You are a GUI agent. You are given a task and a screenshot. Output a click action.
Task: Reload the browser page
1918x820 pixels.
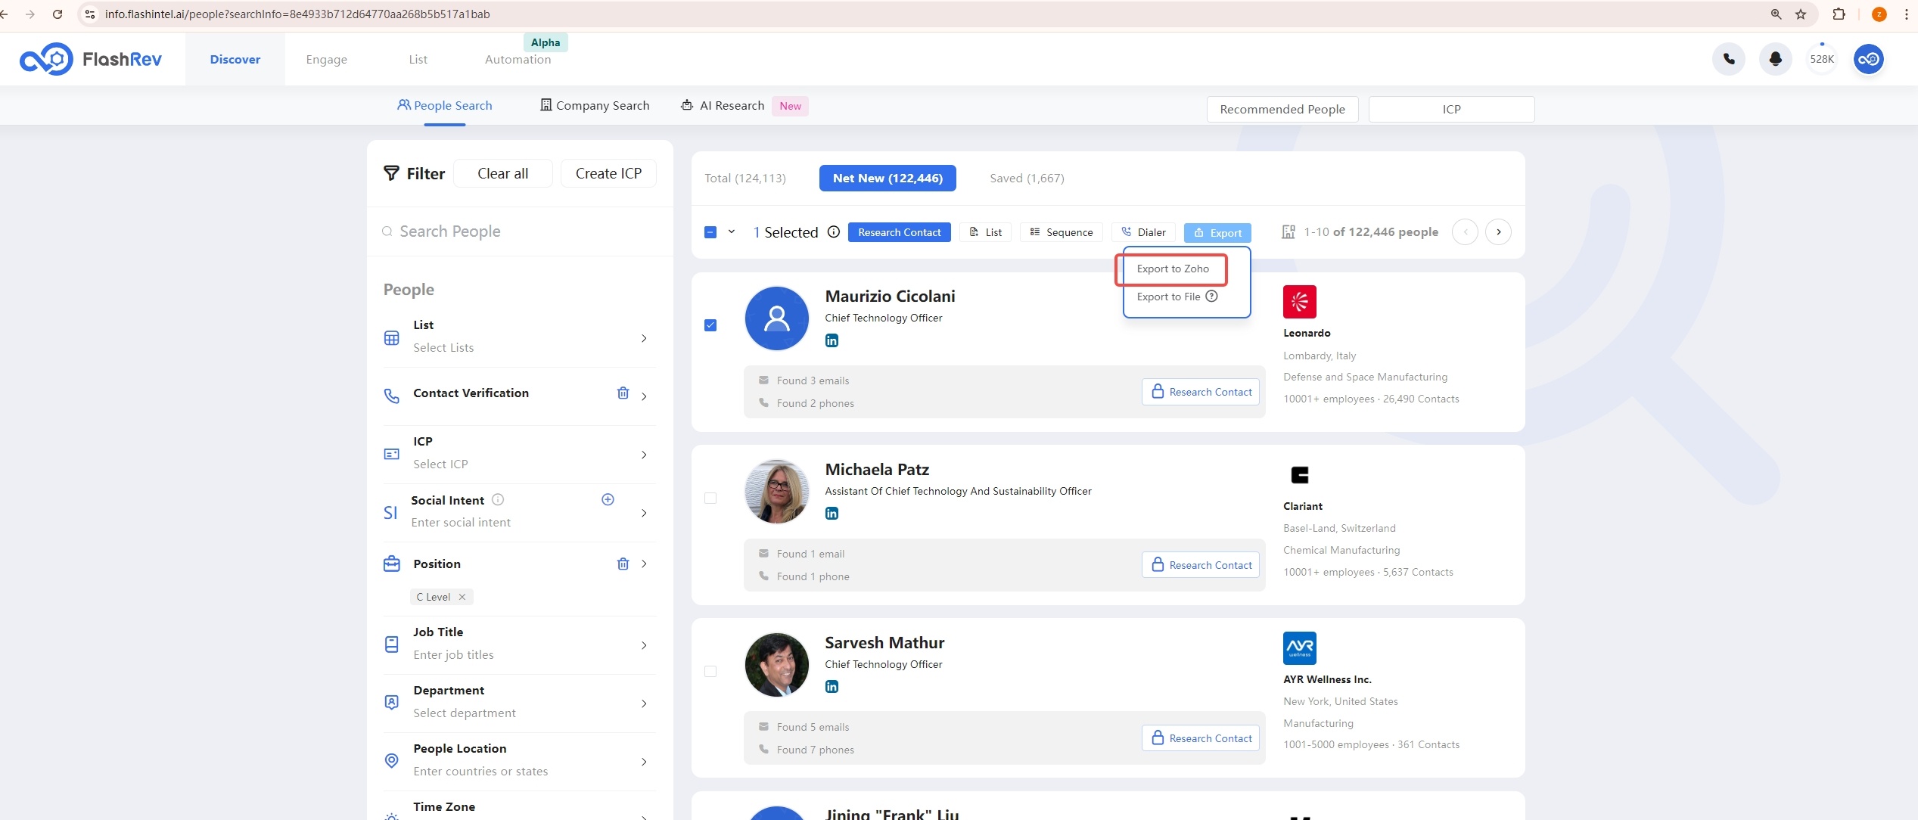coord(58,14)
